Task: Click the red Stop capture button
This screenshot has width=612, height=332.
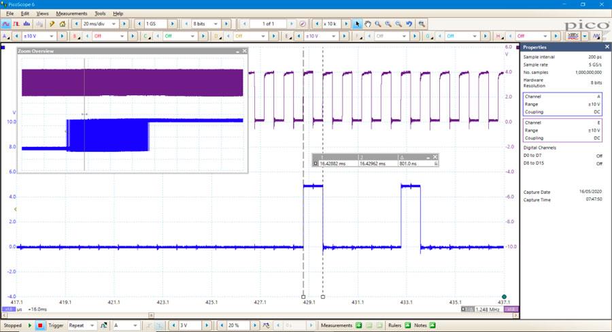Action: [x=40, y=326]
